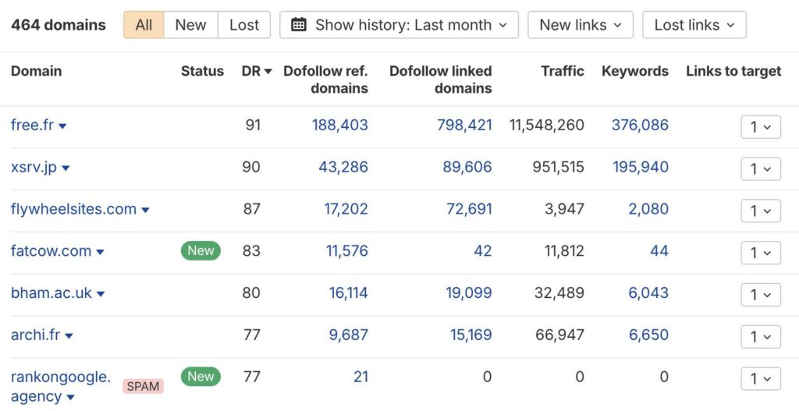Click the calendar icon beside Show history
The width and height of the screenshot is (799, 411).
tap(298, 25)
